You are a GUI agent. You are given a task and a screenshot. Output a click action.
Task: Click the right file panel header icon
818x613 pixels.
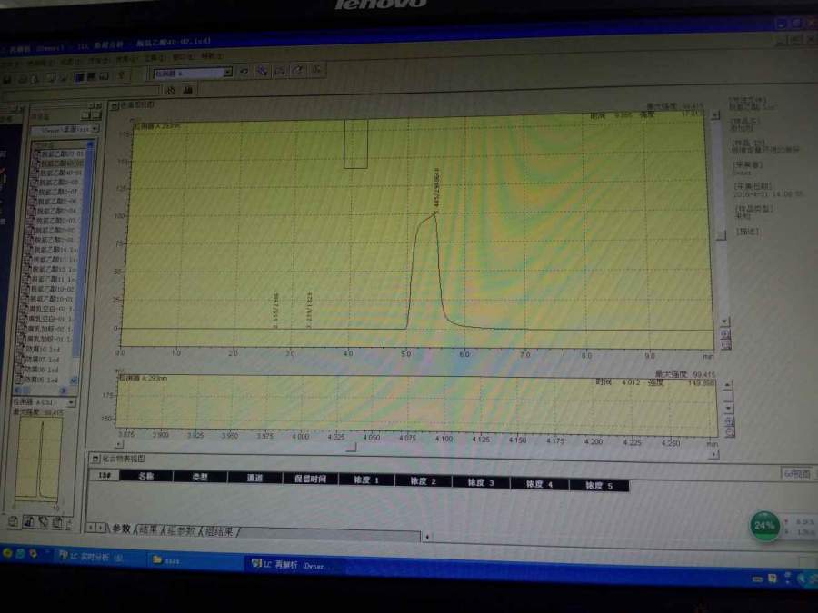(96, 114)
